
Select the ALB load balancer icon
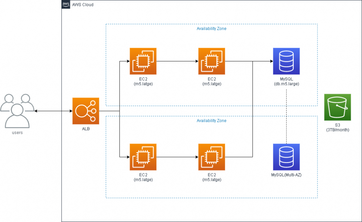pos(86,111)
